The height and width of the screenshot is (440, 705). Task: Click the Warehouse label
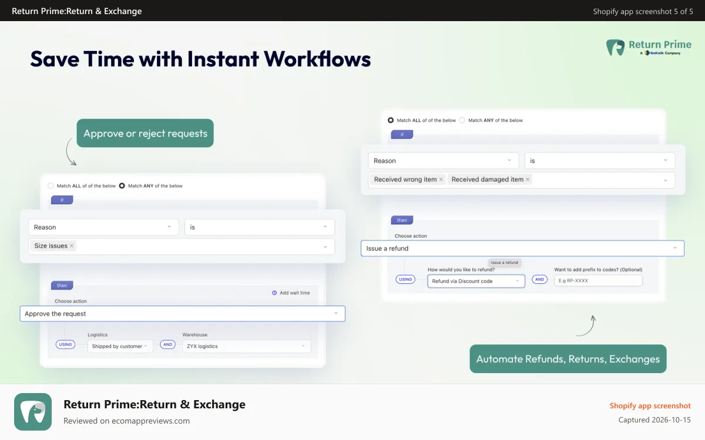(x=195, y=335)
